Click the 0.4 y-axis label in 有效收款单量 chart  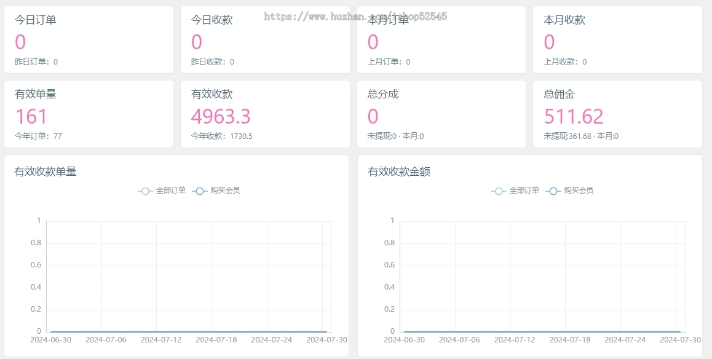point(36,287)
